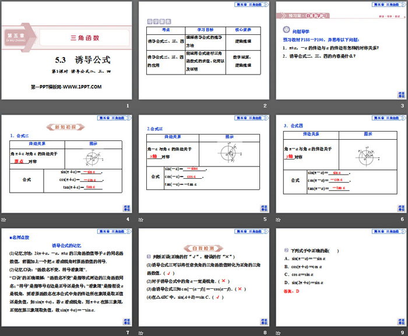Click the animation star icon under slide 6
This screenshot has width=408, height=336.
tap(278, 220)
